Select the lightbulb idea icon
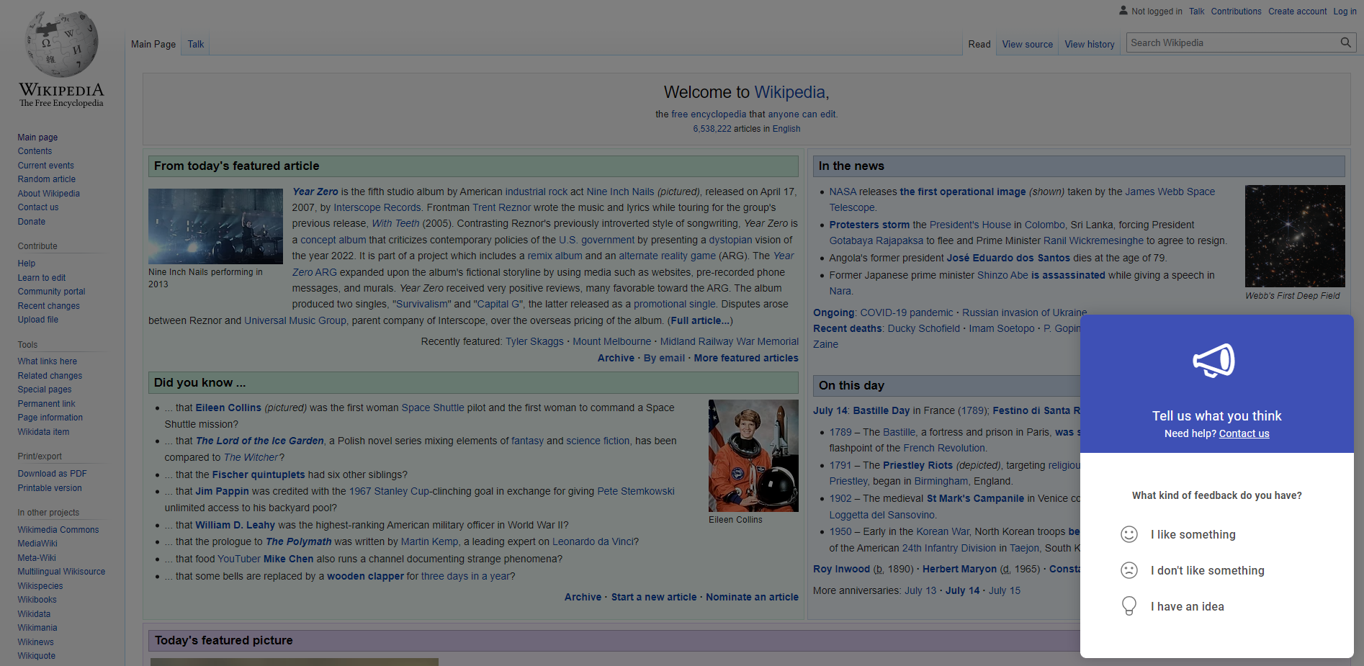 pyautogui.click(x=1129, y=606)
